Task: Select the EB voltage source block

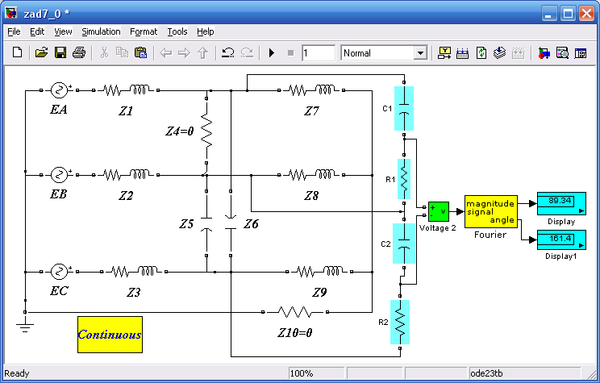Action: [60, 175]
